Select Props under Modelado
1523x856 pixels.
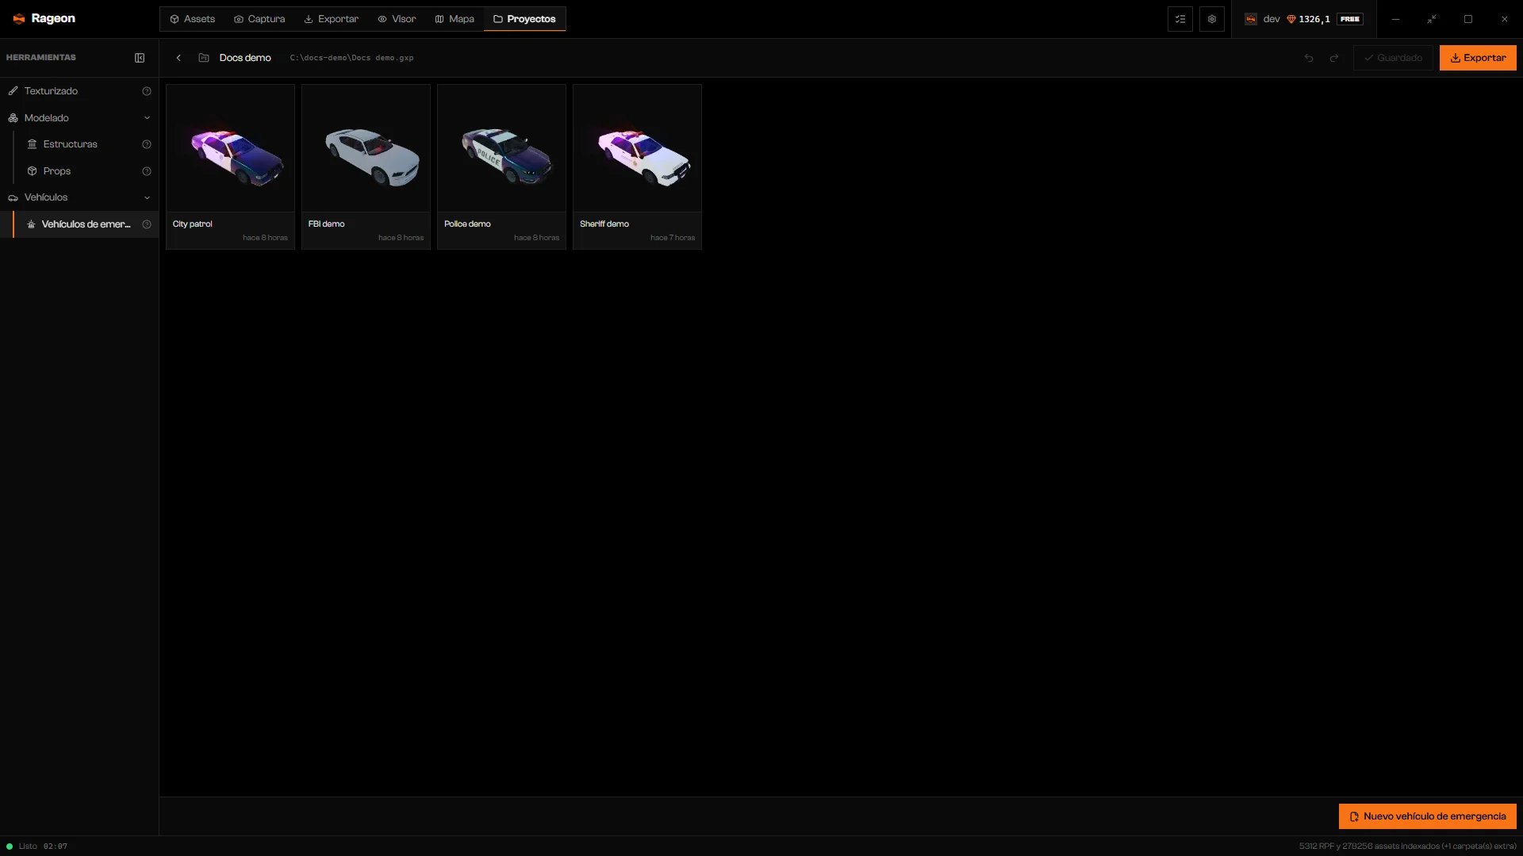(x=57, y=171)
